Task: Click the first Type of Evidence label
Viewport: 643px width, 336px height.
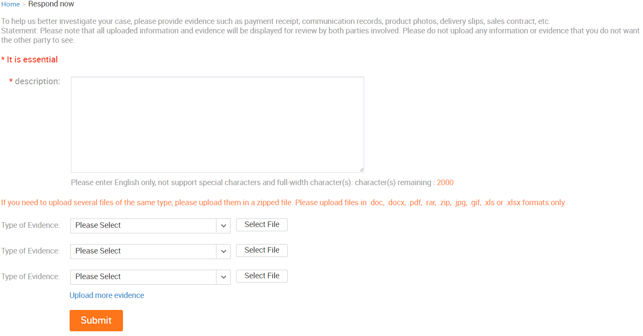Action: point(30,225)
